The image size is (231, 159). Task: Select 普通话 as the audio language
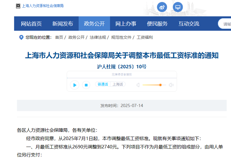pyautogui.click(x=103, y=84)
